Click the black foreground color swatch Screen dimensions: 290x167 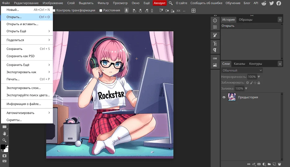(3, 147)
